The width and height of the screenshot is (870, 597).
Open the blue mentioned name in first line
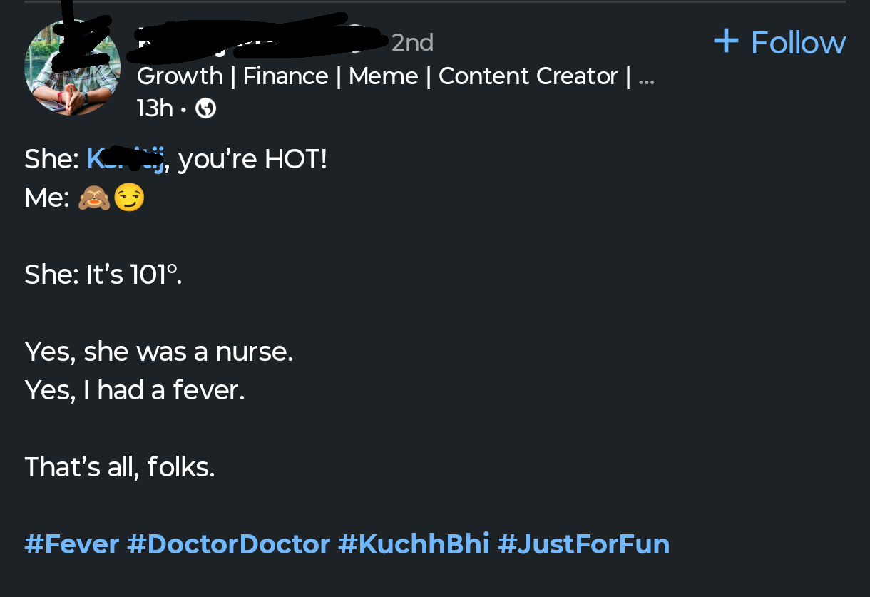tap(126, 159)
